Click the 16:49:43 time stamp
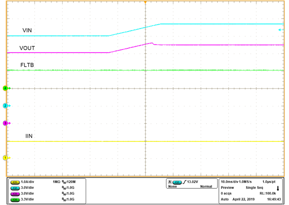Screen dimensions: 289x205 click(x=274, y=200)
